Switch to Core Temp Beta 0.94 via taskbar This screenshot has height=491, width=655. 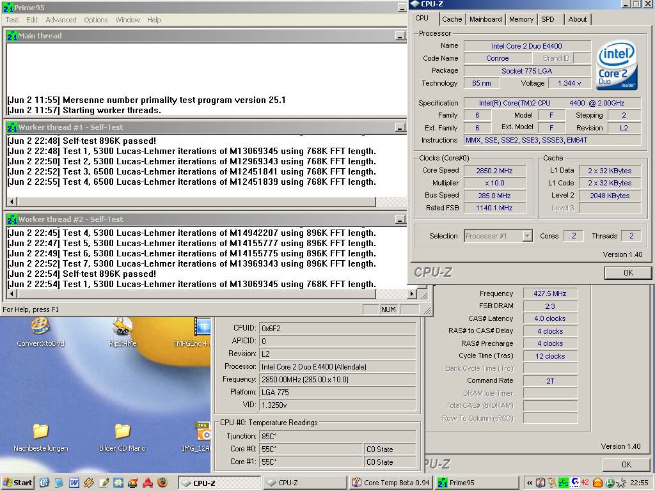[x=391, y=483]
